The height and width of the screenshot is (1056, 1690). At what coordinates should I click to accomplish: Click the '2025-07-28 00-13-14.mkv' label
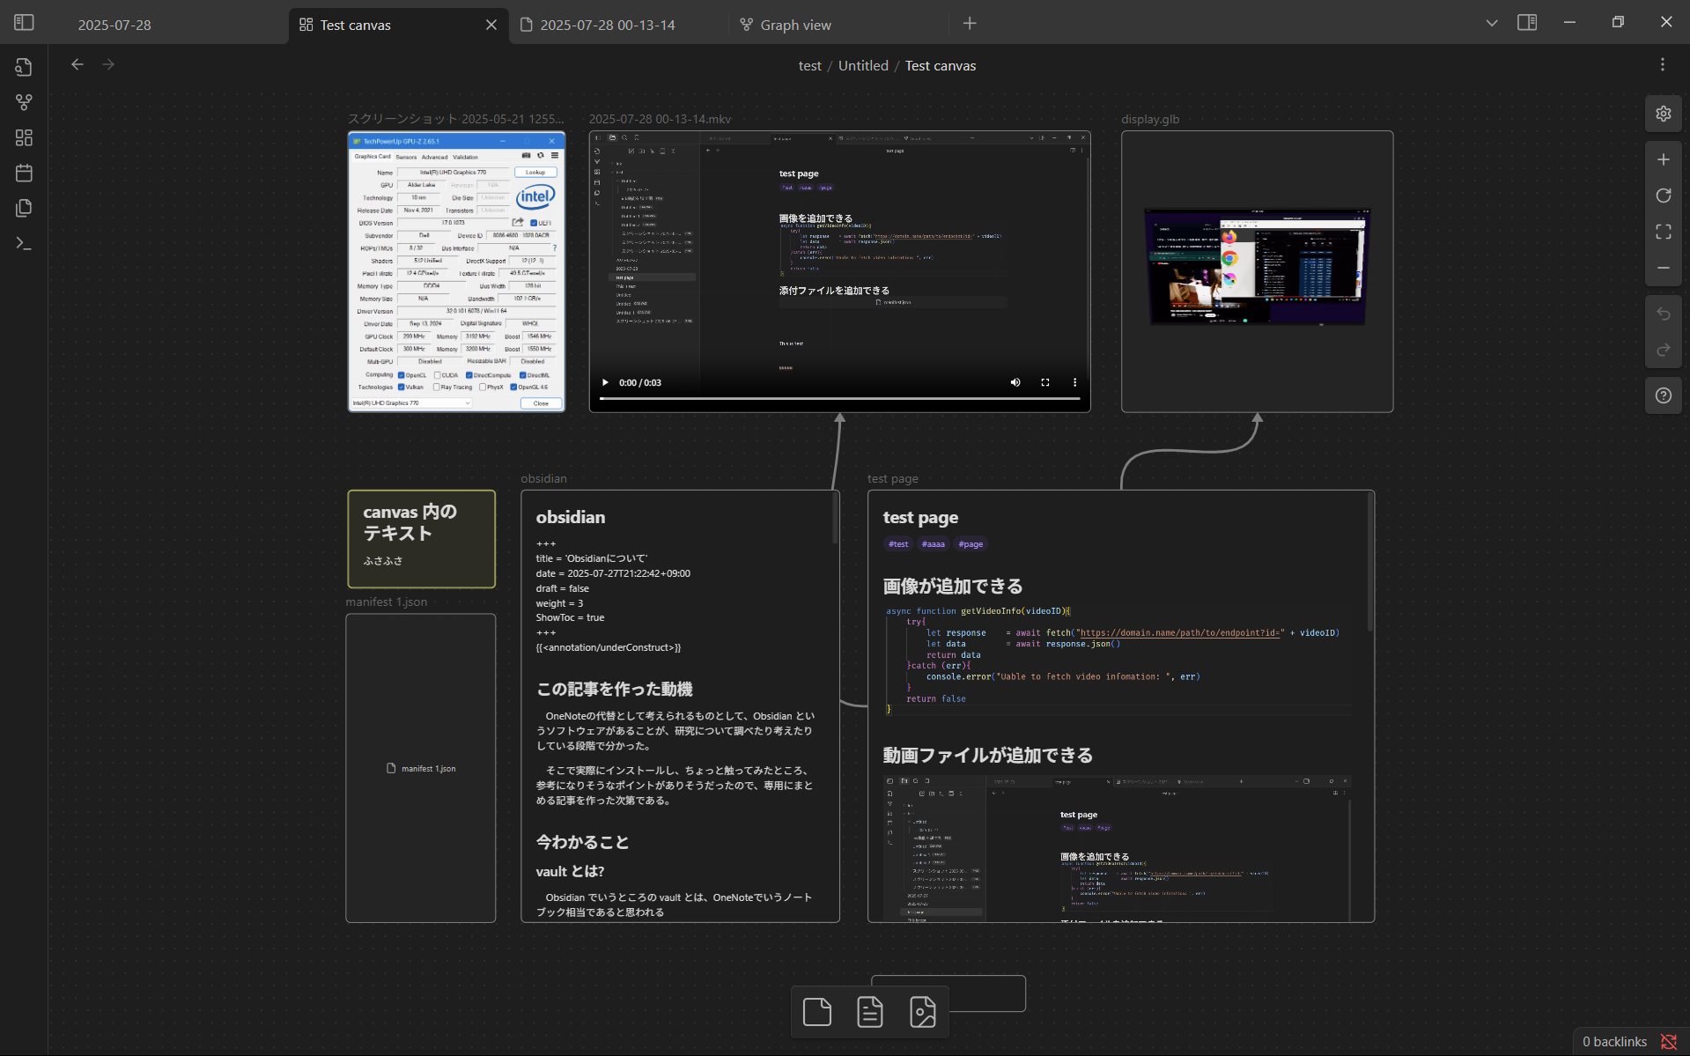[660, 119]
